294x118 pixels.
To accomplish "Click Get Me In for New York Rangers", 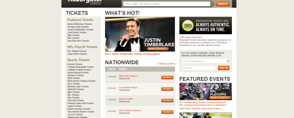I will (x=167, y=77).
